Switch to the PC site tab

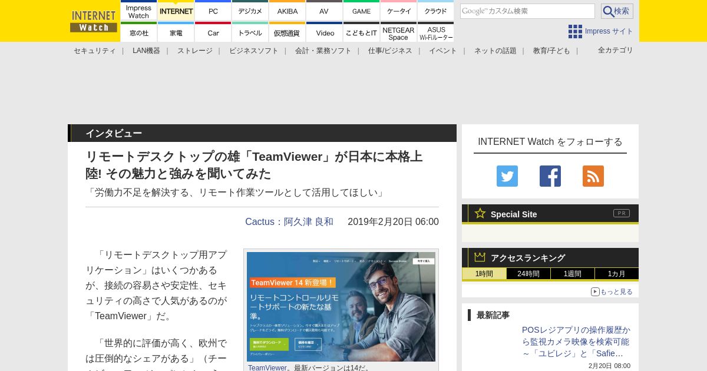[x=213, y=11]
